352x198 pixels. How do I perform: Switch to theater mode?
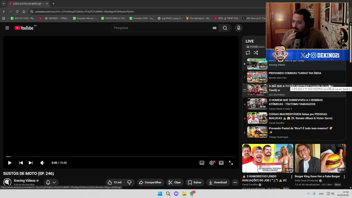[x=221, y=163]
